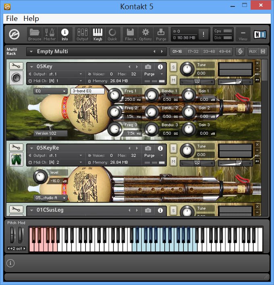Viewport: 274px width, 285px height.
Task: Click info icon in bottom status pane
Action: click(x=10, y=263)
